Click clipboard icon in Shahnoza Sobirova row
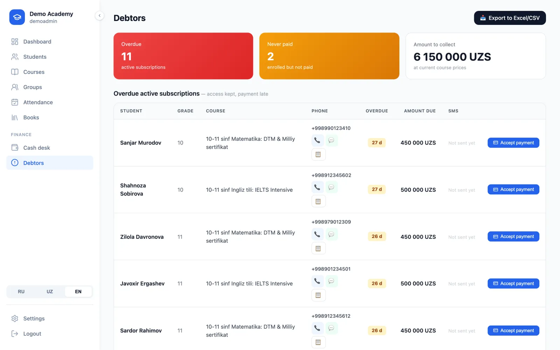Image resolution: width=560 pixels, height=350 pixels. [318, 201]
